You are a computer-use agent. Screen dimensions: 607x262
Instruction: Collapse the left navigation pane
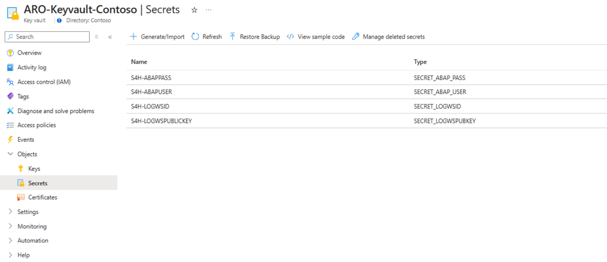pyautogui.click(x=109, y=37)
